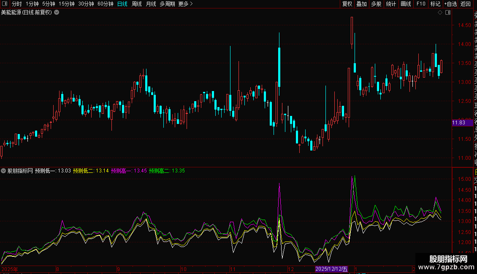477x274 pixels.
Task: Select the 60分钟 period
Action: pyautogui.click(x=105, y=4)
